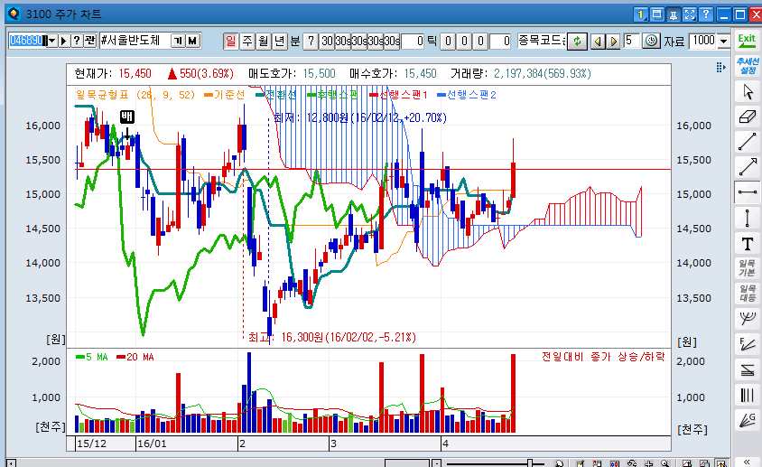Switch chart to daily (일) period
Viewport: 762px width, 467px height.
tap(230, 41)
